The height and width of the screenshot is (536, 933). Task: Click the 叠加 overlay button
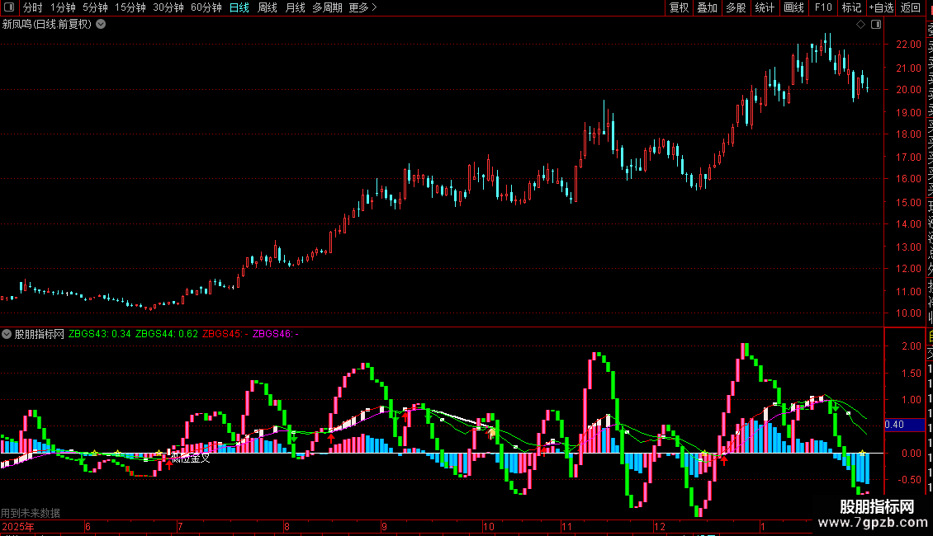708,7
